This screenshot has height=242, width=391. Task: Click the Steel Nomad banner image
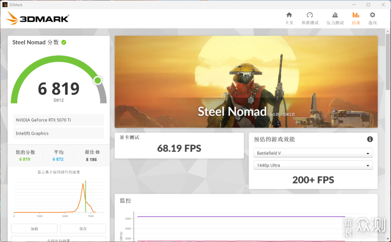(x=246, y=82)
